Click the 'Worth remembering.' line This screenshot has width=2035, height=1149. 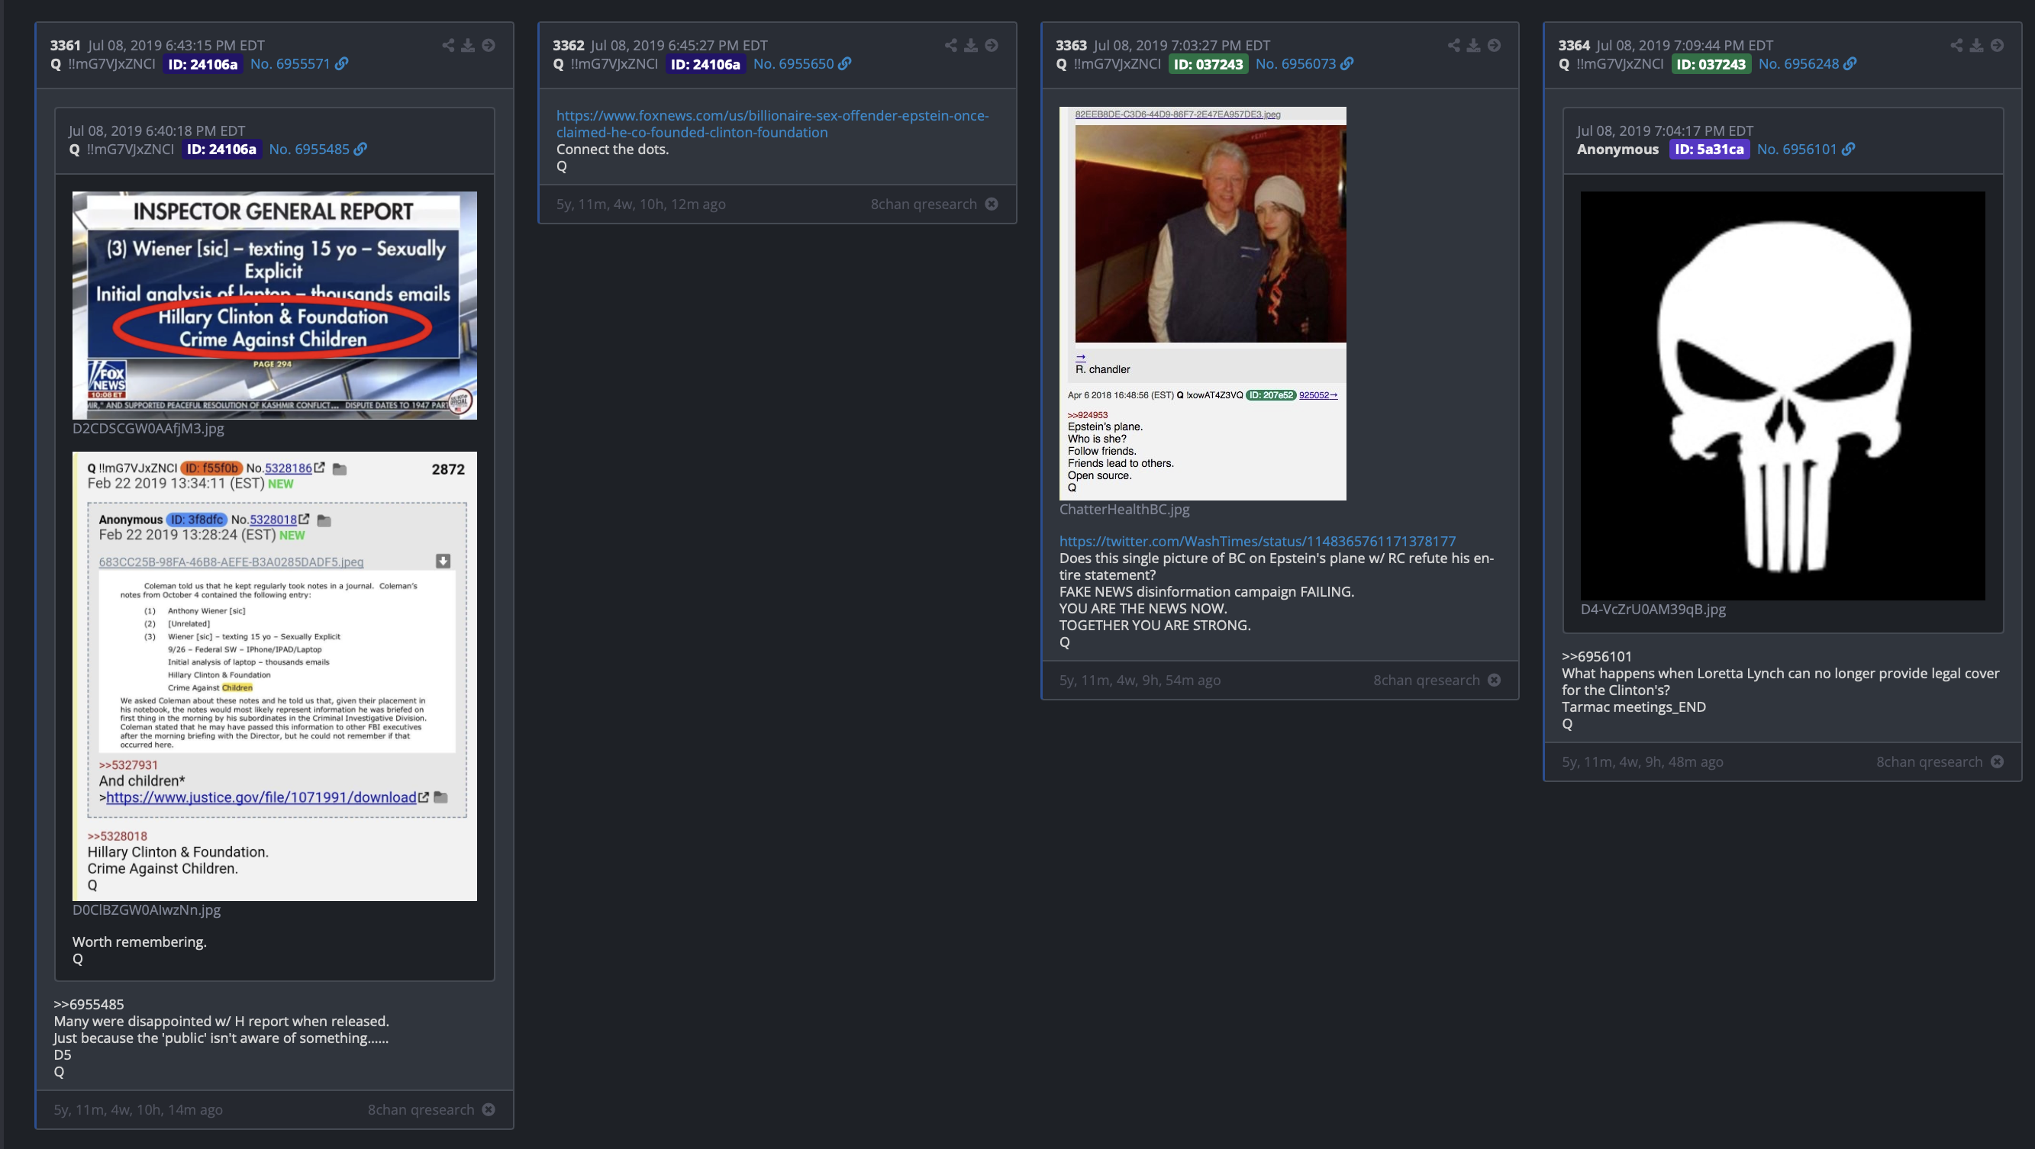click(x=139, y=942)
